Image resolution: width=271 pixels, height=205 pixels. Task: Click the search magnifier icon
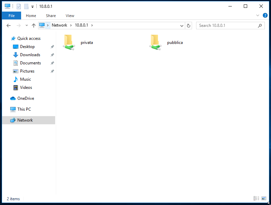(x=260, y=26)
